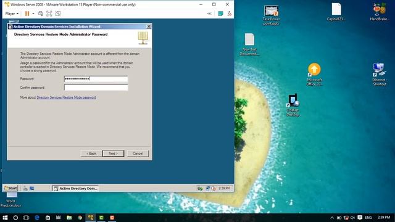Pause the virtual machine with the orange pause button
Screen dimensions: 395x222
[27, 14]
